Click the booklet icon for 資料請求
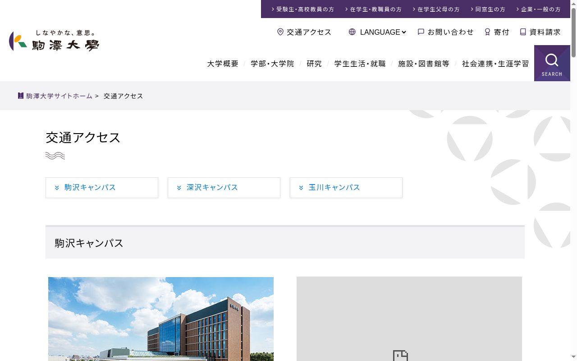Viewport: 577px width, 361px height. coord(523,32)
